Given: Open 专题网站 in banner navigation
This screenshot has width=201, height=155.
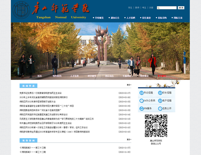Looking at the screenshot, I should 127,76.
